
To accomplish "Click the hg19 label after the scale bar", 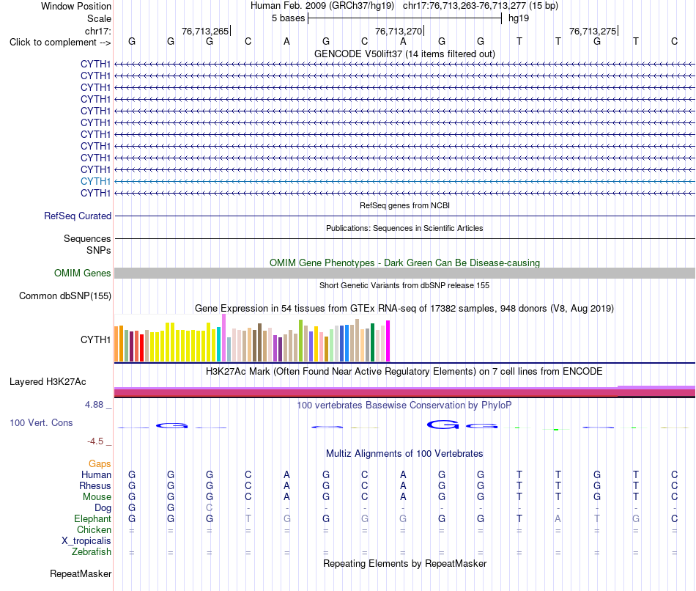I will (519, 18).
